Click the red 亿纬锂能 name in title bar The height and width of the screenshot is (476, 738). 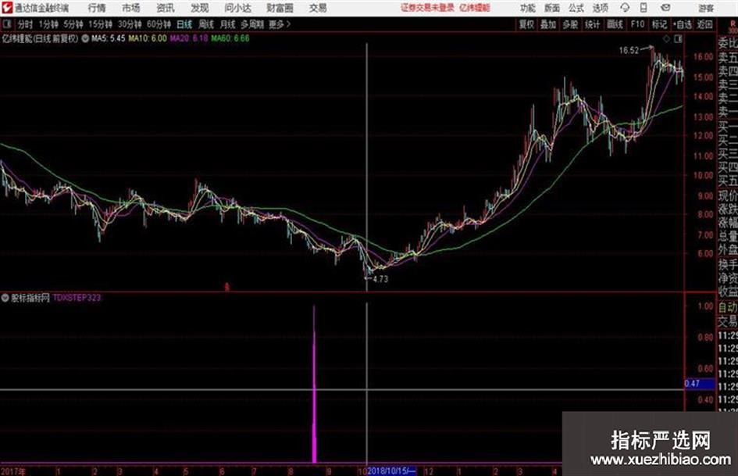475,8
